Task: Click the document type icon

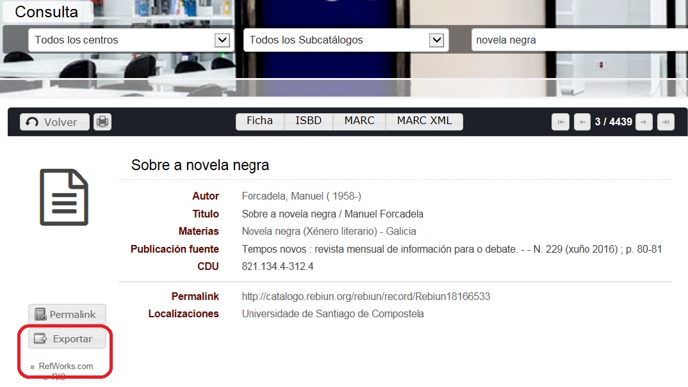Action: (64, 197)
